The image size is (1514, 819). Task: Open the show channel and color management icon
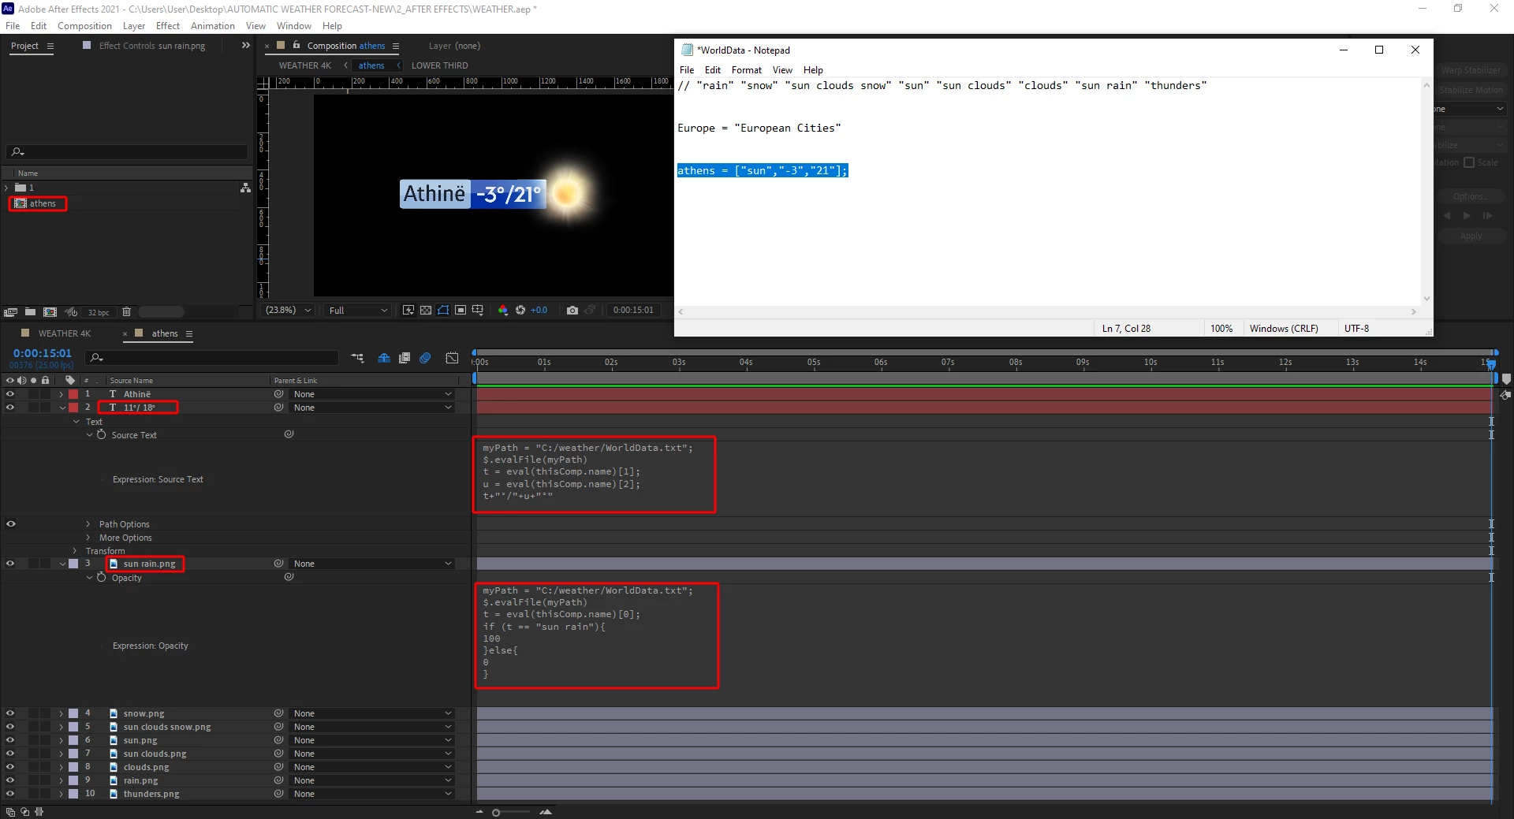point(503,311)
